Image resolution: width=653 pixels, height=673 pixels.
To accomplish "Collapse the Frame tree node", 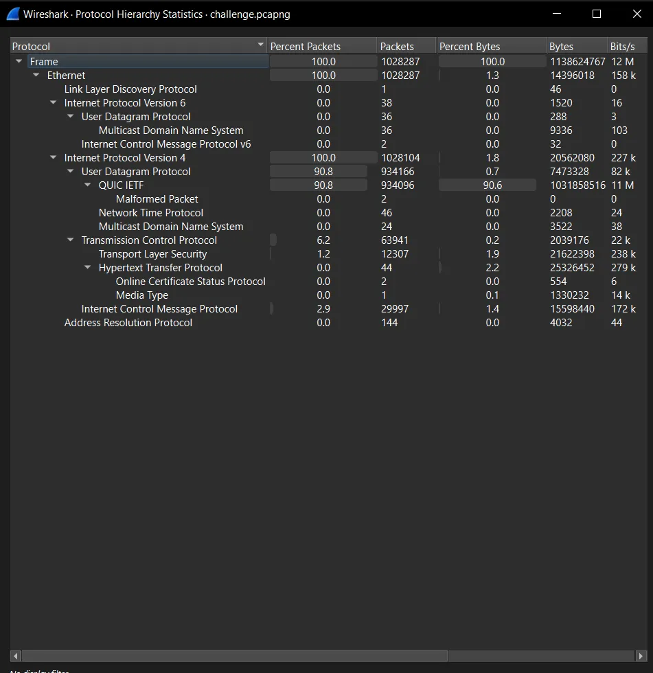I will pos(19,62).
